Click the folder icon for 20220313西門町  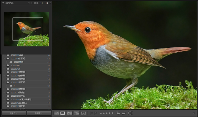point(8,106)
